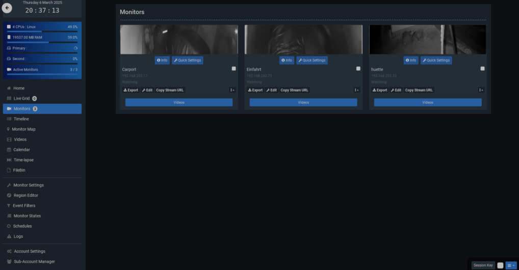Open Account Settings menu item
This screenshot has width=519, height=270.
pyautogui.click(x=30, y=251)
